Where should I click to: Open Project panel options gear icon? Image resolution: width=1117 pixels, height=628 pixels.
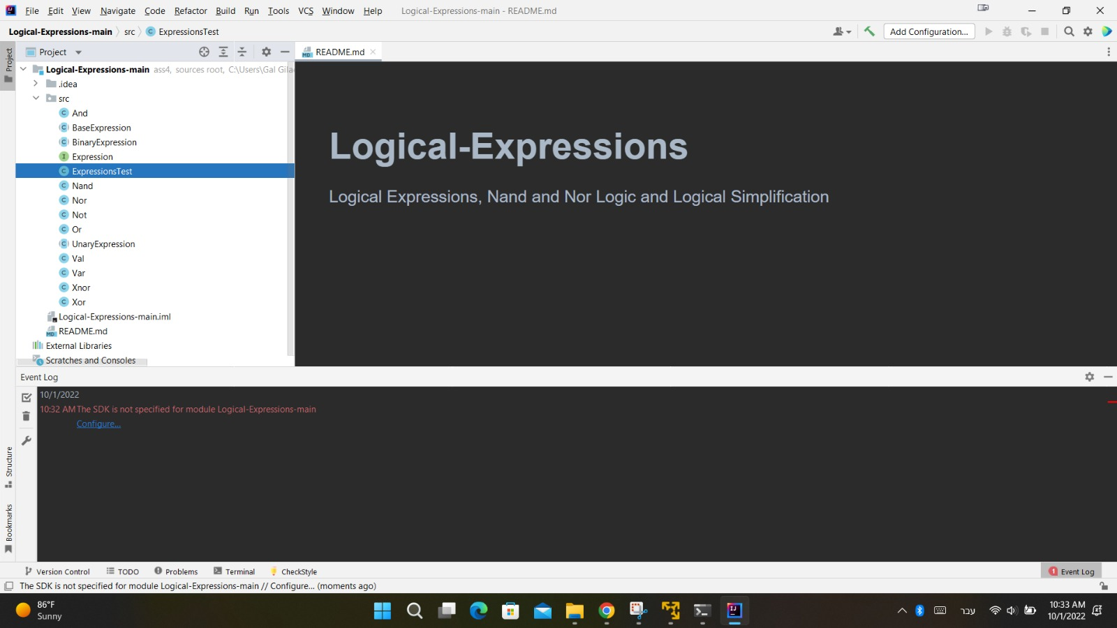[x=267, y=52]
